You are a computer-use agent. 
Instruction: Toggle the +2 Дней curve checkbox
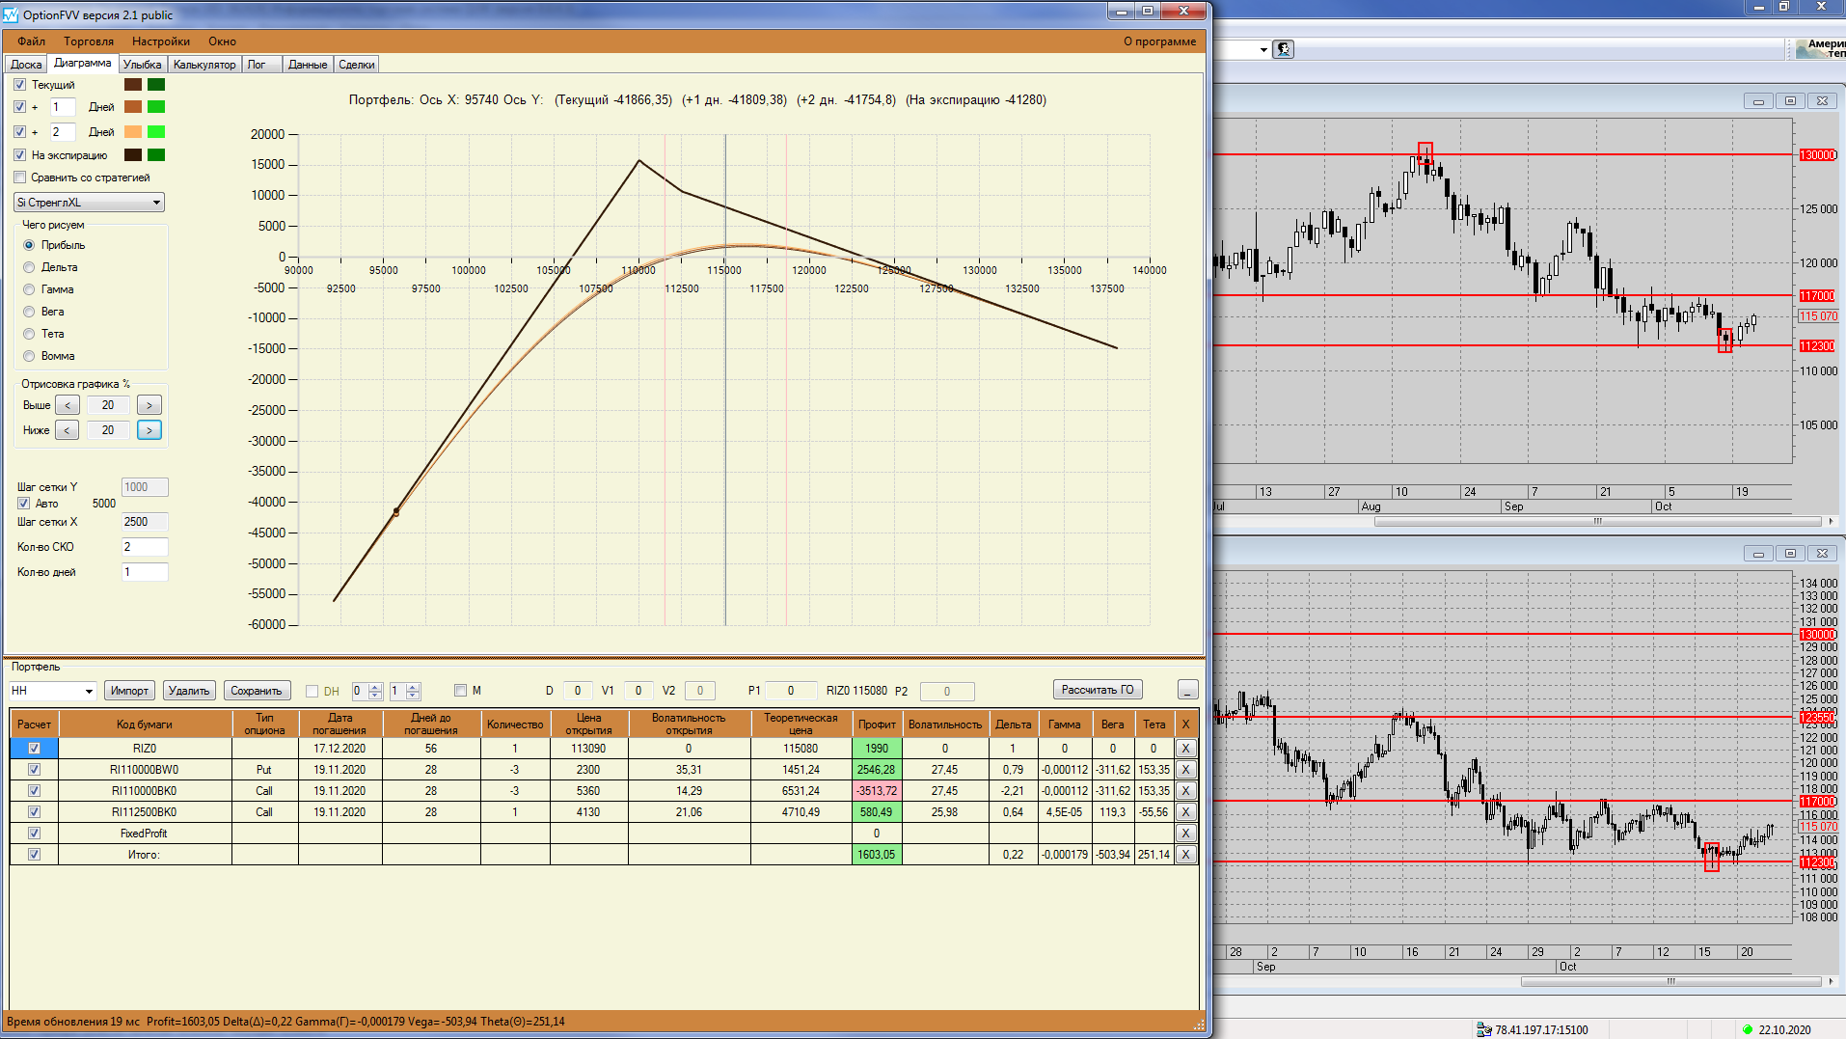point(20,132)
